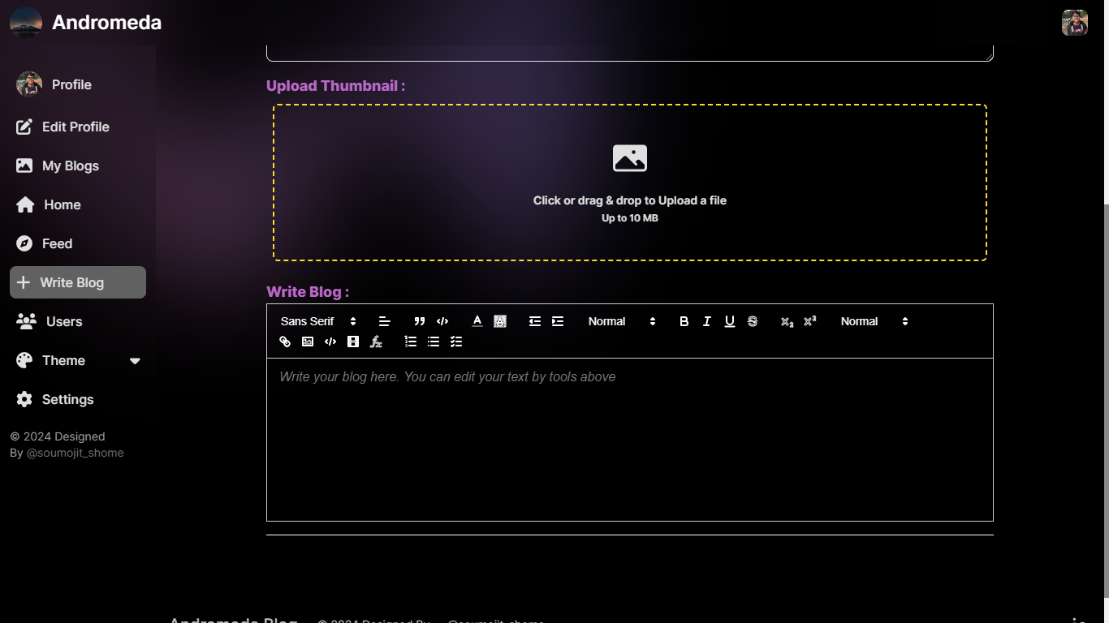
Task: Insert a video into the blog
Action: point(353,342)
